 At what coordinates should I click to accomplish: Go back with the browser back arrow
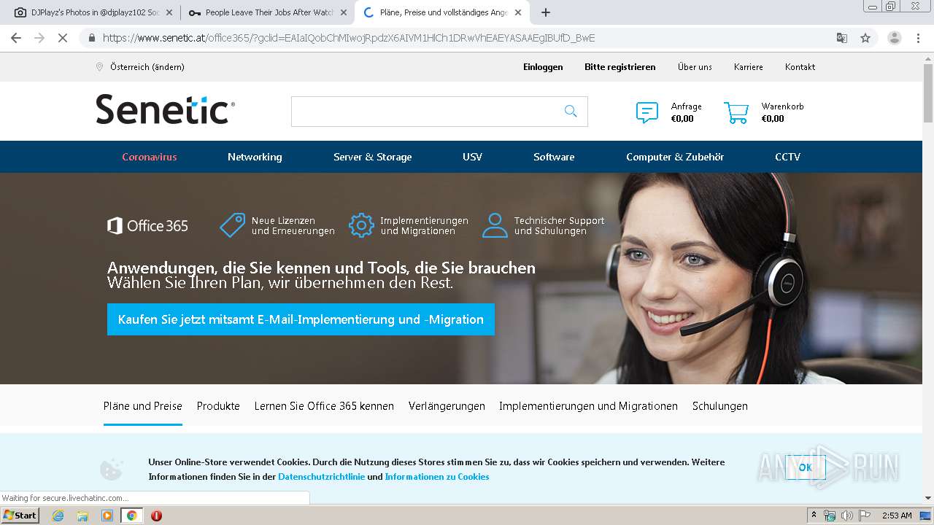(16, 38)
